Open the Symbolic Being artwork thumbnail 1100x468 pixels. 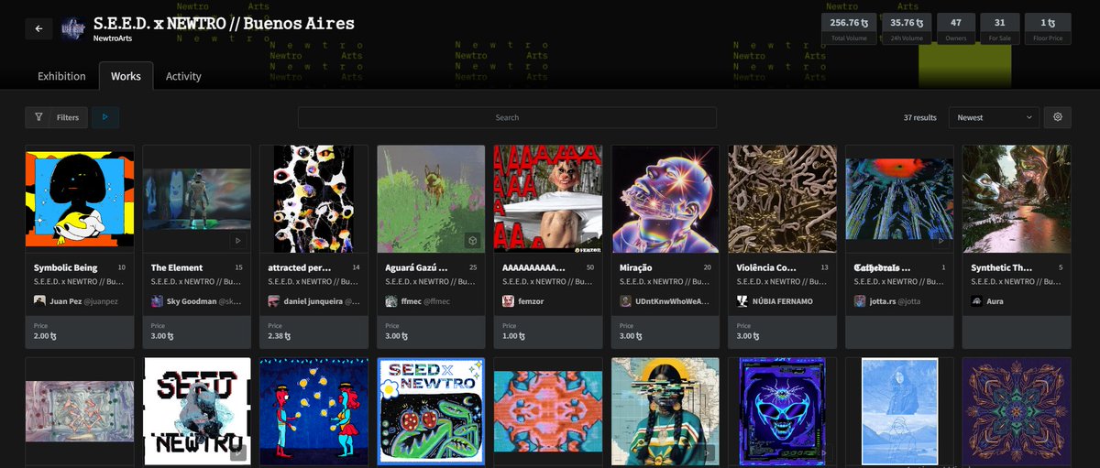coord(80,199)
